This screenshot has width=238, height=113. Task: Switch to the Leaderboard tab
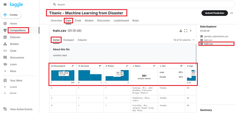[x=121, y=20]
